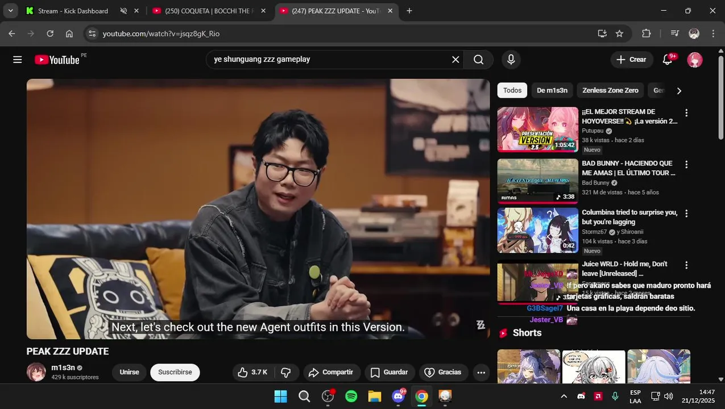Unmute the Kick Dashboard tab
This screenshot has width=725, height=409.
pos(123,11)
